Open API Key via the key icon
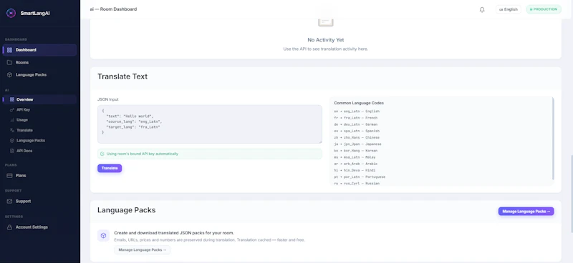Image resolution: width=573 pixels, height=263 pixels. coord(12,110)
